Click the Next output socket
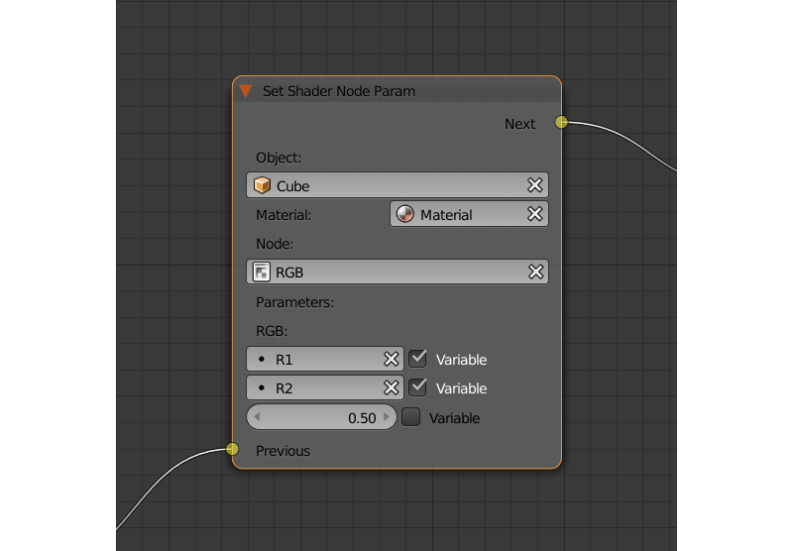This screenshot has height=551, width=793. tap(561, 123)
